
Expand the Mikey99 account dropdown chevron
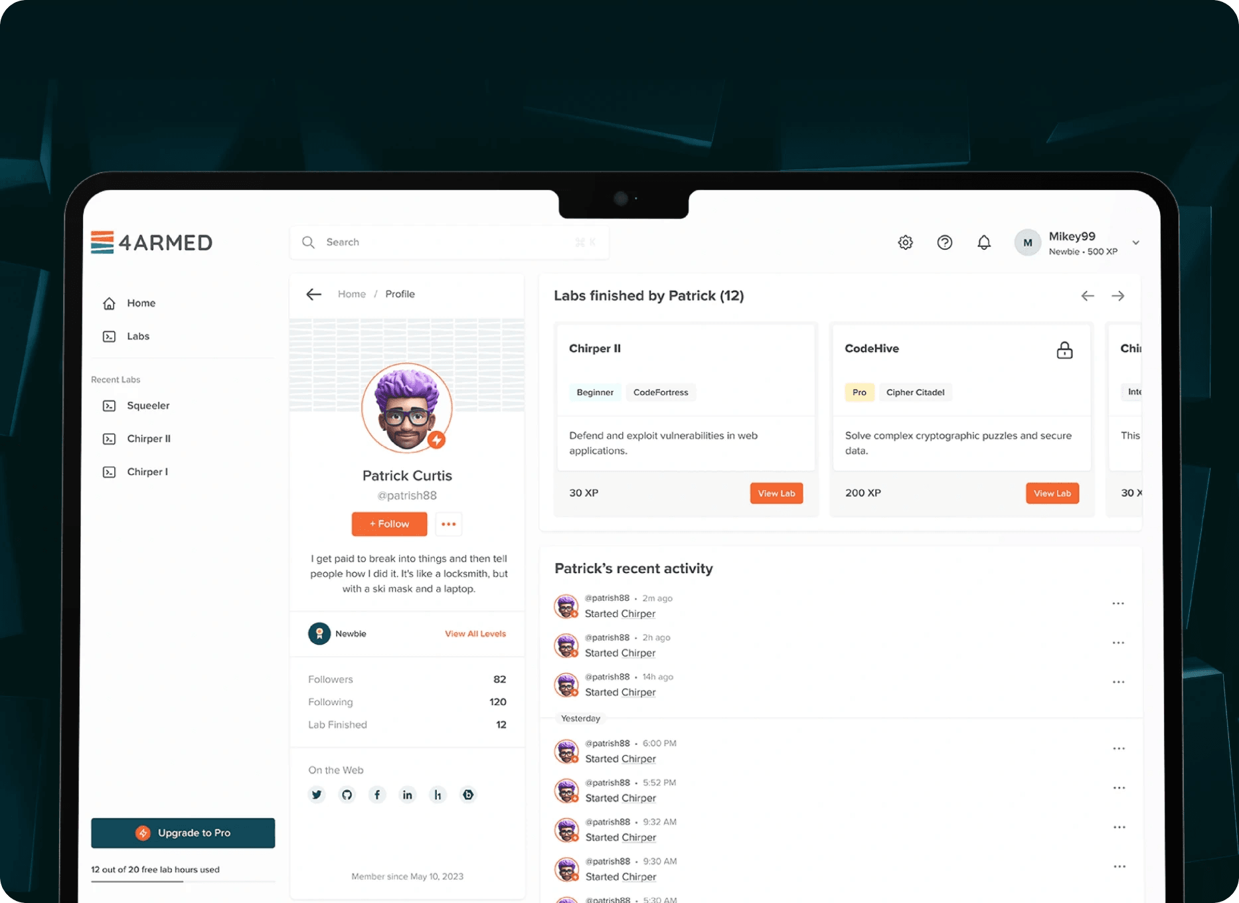coord(1135,242)
